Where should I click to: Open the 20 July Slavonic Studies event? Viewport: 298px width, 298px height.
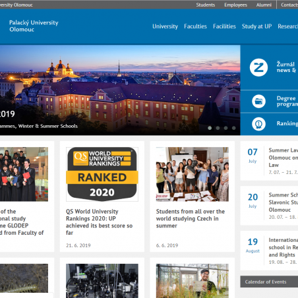click(269, 206)
